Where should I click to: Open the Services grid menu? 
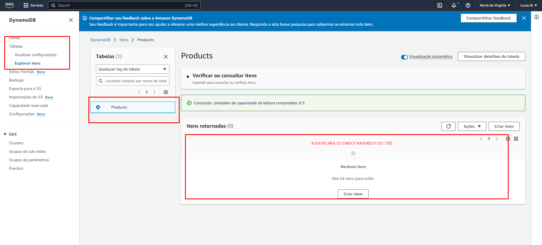pyautogui.click(x=33, y=5)
